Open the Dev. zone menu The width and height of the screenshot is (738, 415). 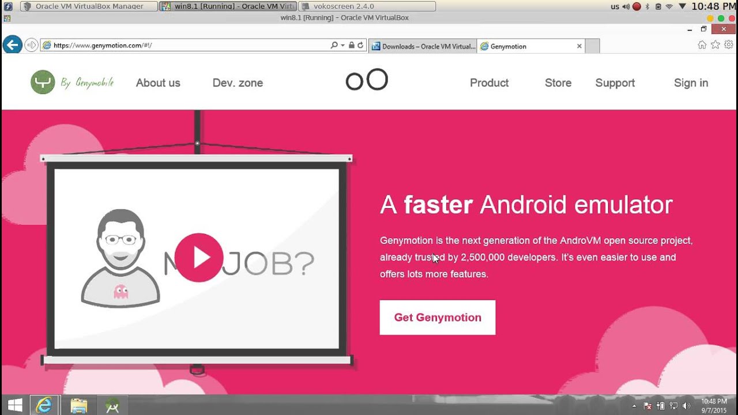tap(238, 83)
